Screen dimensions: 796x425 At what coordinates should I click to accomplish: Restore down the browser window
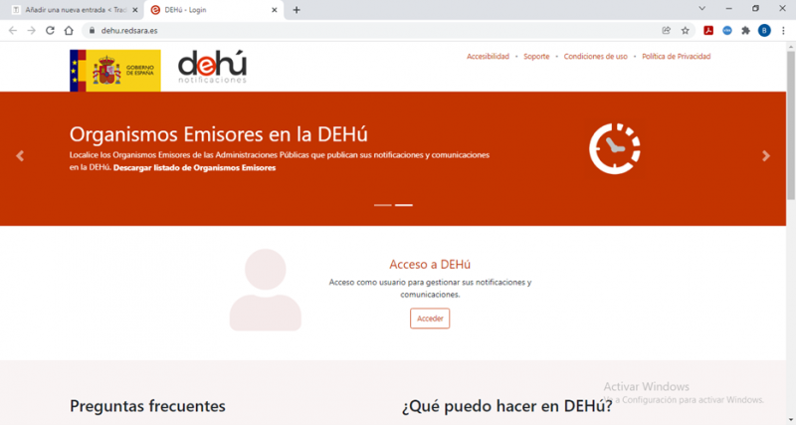click(x=755, y=9)
